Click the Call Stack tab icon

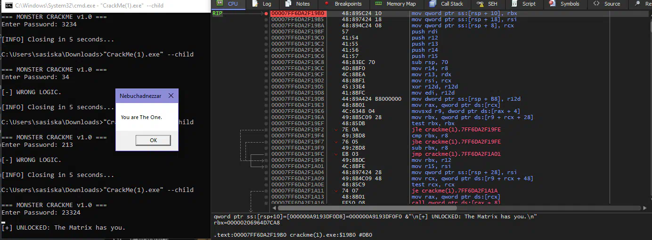[x=432, y=4]
